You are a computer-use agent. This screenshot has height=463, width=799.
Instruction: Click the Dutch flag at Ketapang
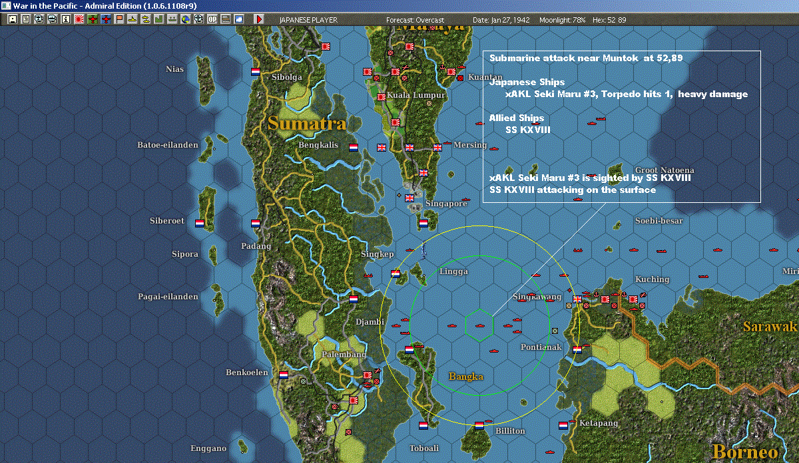coord(563,425)
